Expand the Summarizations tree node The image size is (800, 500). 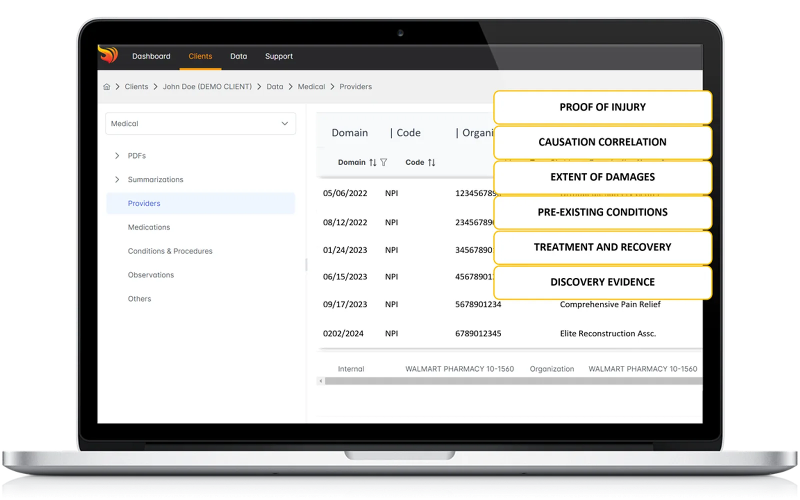click(117, 179)
